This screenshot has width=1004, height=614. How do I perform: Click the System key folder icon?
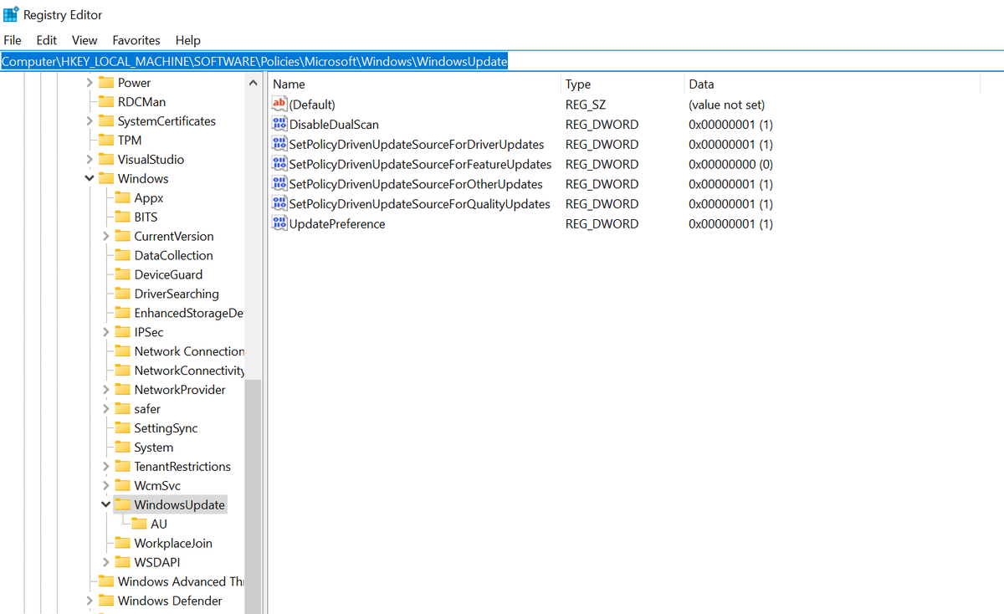[122, 448]
